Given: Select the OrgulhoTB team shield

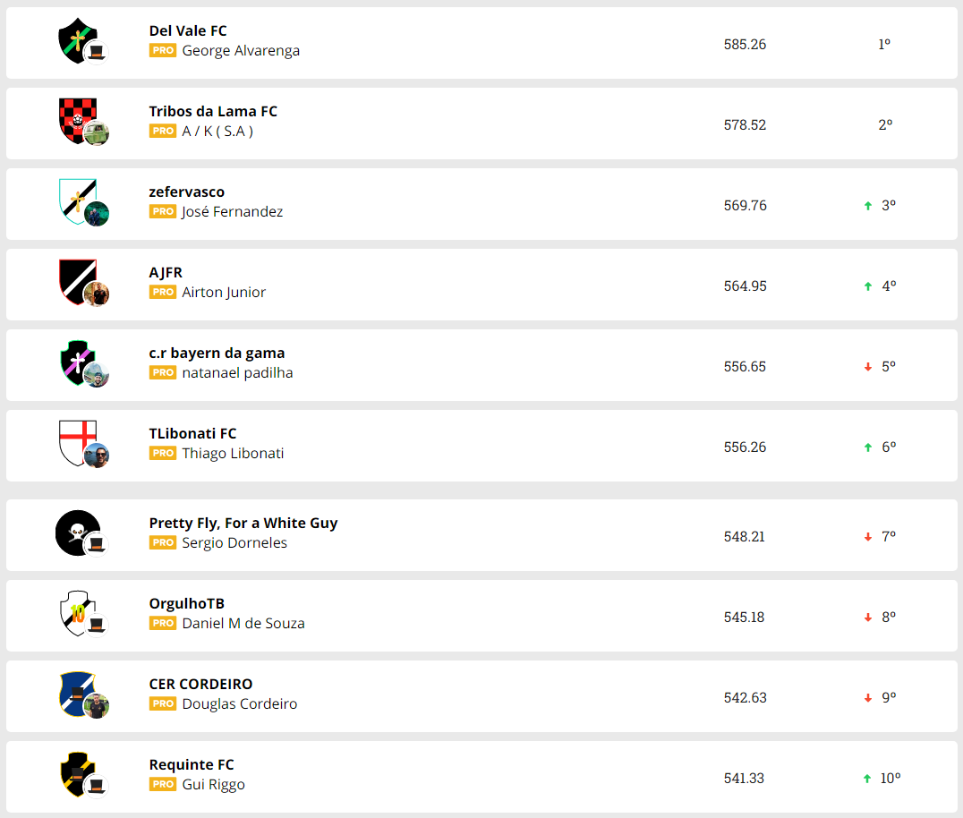Looking at the screenshot, I should coord(75,611).
